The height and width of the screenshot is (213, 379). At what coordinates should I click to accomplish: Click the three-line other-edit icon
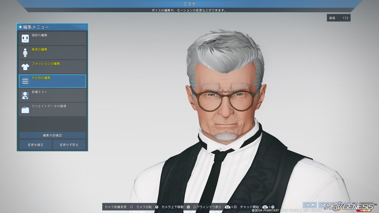tap(25, 81)
